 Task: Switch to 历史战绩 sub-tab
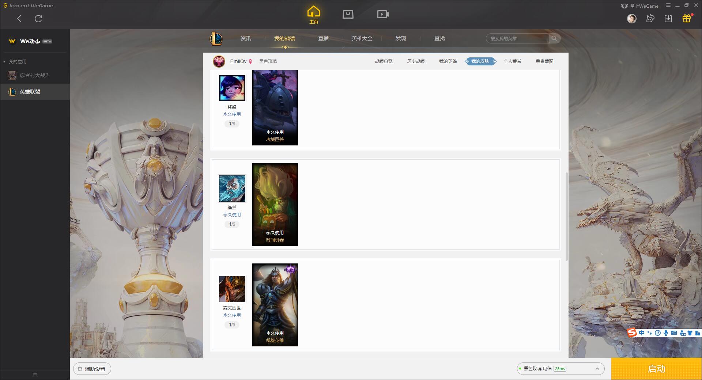[x=416, y=61]
